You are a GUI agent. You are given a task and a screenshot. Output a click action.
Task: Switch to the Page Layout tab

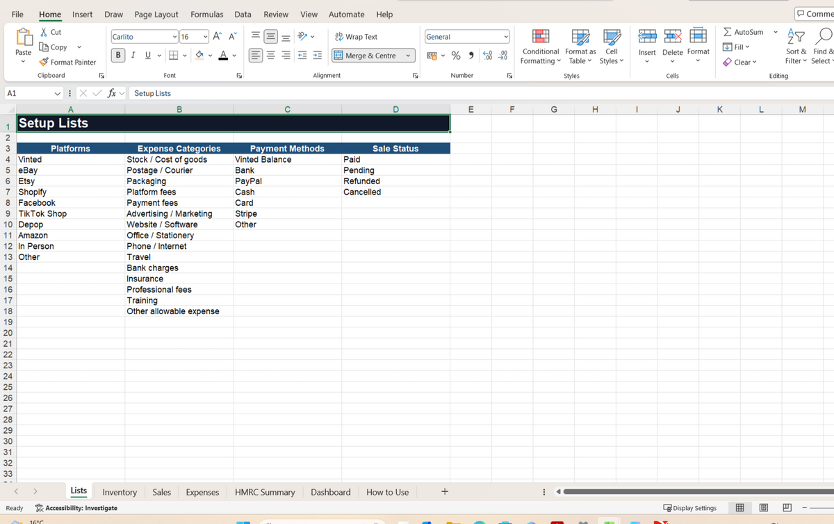point(156,14)
